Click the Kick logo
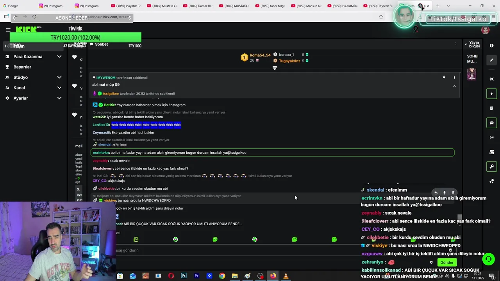This screenshot has height=281, width=500. coord(27,29)
